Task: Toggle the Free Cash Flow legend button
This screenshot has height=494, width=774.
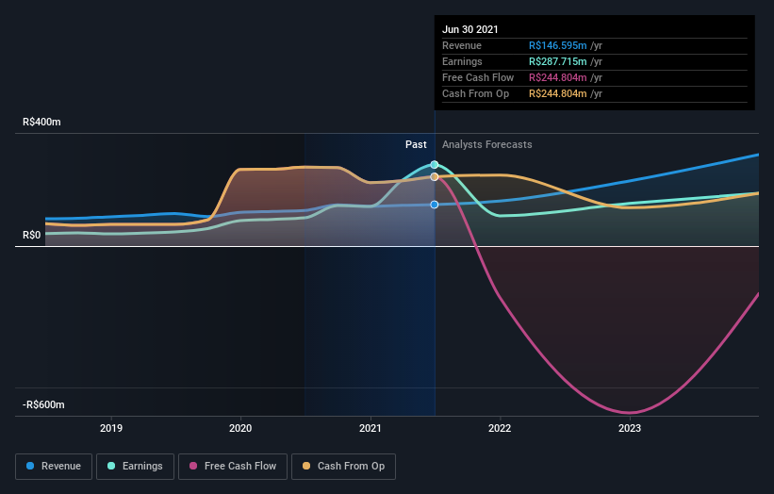Action: [x=233, y=467]
